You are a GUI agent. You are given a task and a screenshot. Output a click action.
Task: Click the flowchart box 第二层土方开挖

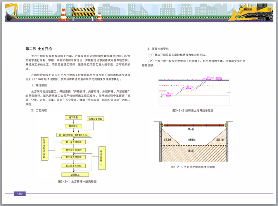[73, 150]
